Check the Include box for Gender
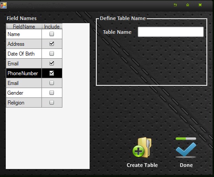 pos(52,93)
